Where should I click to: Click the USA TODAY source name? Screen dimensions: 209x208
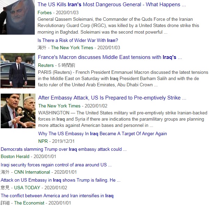tap(27, 188)
